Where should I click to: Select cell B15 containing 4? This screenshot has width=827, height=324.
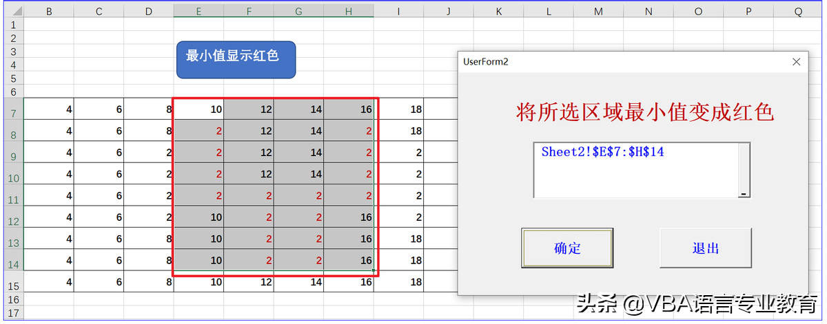tap(49, 282)
